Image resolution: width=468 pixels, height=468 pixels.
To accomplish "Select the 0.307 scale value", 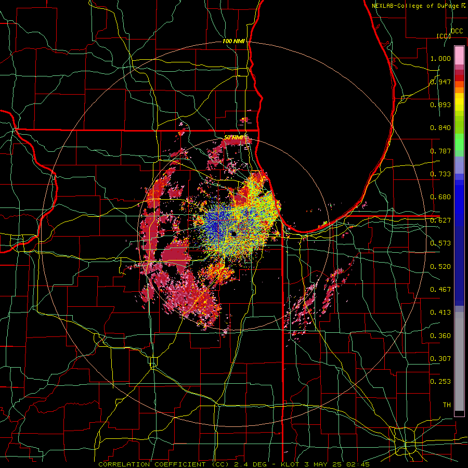I will 440,359.
